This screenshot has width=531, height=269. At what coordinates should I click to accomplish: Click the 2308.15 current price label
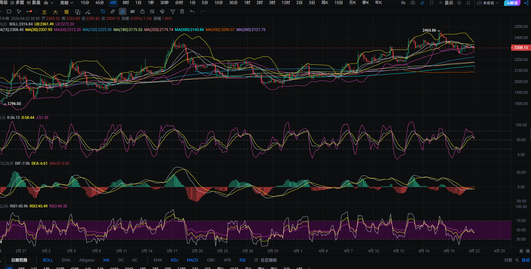coord(521,48)
